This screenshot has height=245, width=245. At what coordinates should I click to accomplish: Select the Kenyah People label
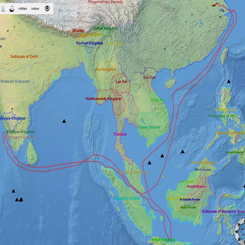(x=196, y=186)
